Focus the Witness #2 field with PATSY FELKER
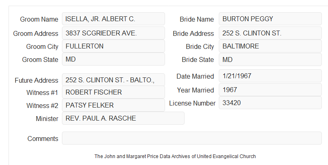The height and width of the screenshot is (165, 328). 113,105
